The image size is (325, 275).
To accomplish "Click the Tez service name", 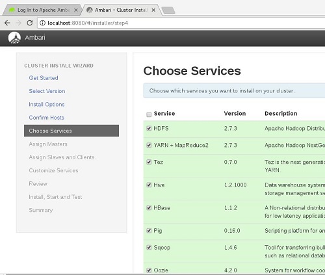I will 159,162.
